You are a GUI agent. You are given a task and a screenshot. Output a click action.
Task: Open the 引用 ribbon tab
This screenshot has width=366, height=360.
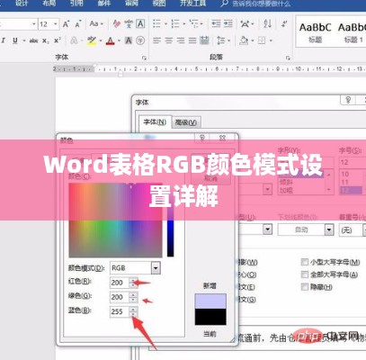pos(76,4)
